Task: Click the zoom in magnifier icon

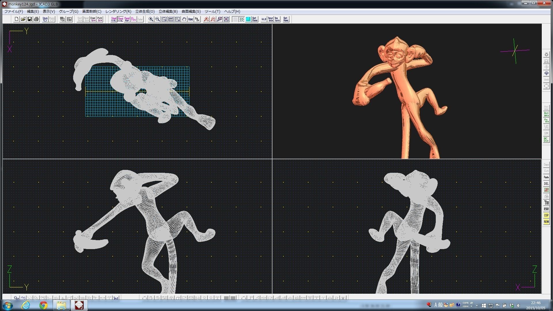Action: [x=151, y=19]
